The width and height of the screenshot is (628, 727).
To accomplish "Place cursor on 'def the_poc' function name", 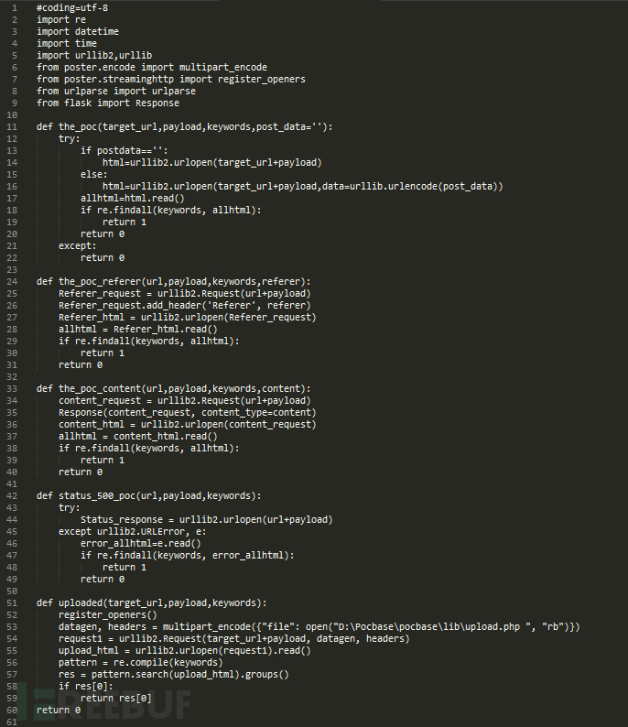I will (78, 127).
